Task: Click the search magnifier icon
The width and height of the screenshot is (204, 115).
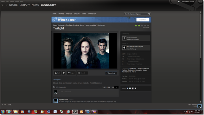Action: (149, 14)
